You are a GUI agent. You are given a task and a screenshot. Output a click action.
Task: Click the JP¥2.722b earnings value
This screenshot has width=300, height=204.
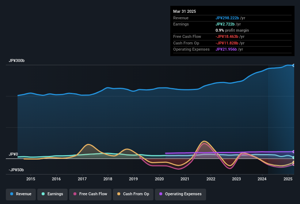[225, 24]
